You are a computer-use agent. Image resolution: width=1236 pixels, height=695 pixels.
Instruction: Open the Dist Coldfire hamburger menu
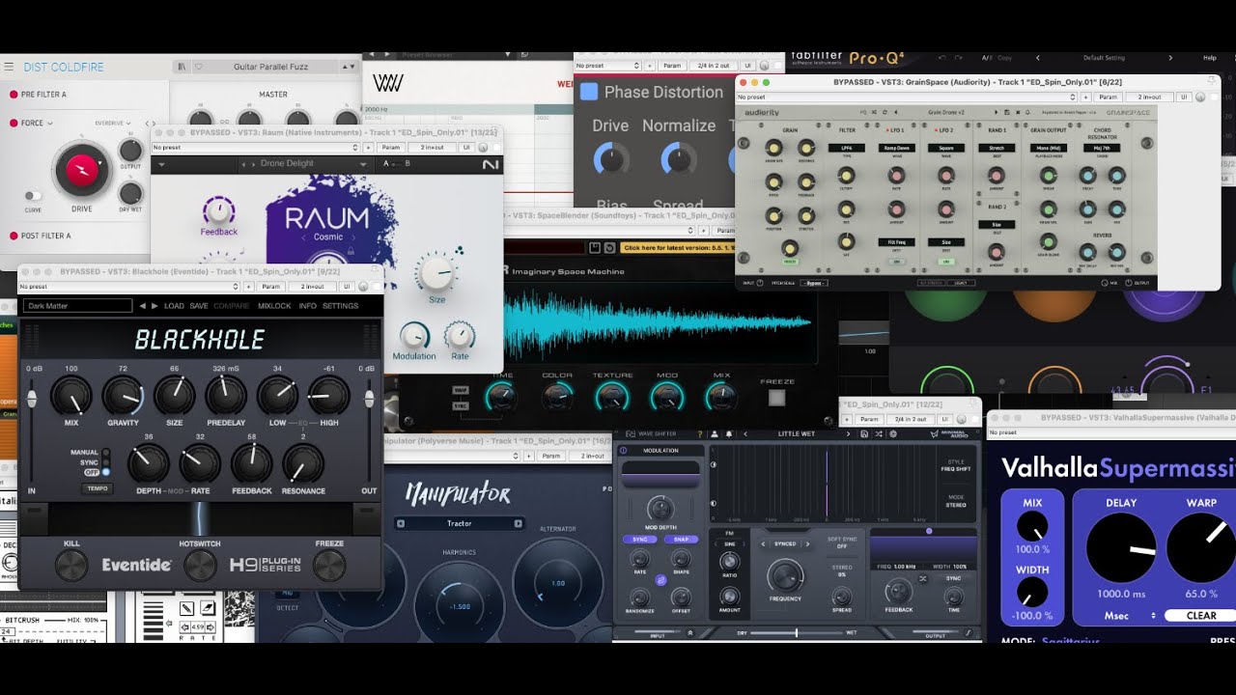pos(9,67)
